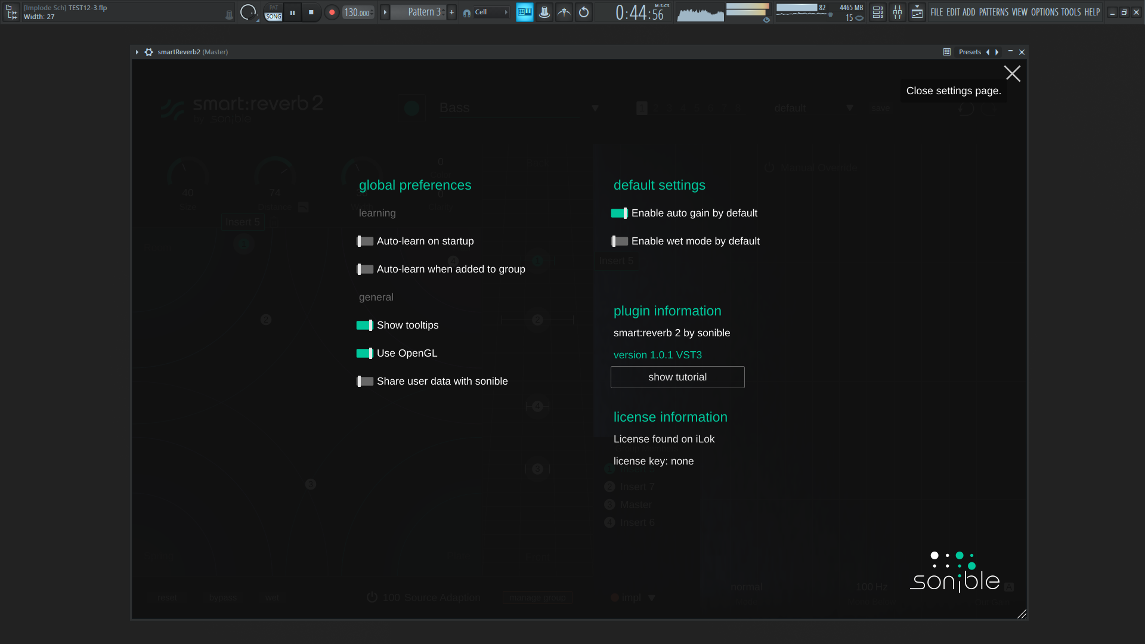Click the snap magnet icon
This screenshot has width=1145, height=644.
[x=467, y=13]
